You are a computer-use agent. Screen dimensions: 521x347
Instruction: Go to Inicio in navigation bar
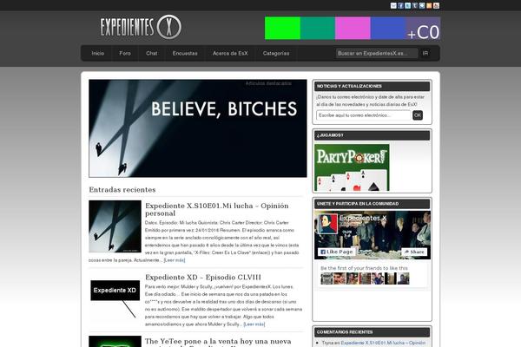click(97, 53)
